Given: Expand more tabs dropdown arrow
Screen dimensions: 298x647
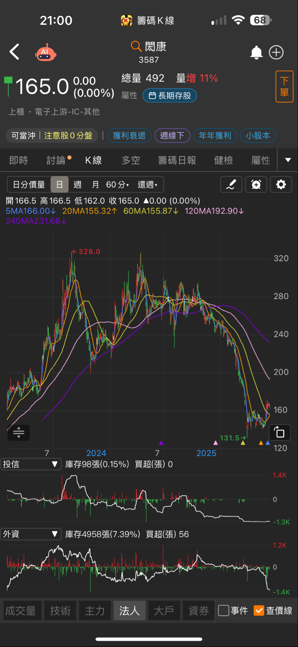Looking at the screenshot, I should tap(288, 160).
